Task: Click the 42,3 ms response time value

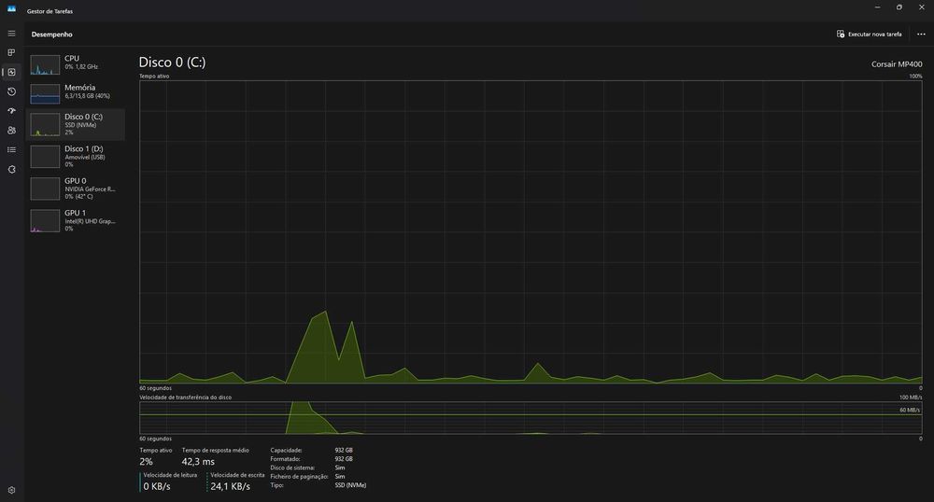Action: 198,462
